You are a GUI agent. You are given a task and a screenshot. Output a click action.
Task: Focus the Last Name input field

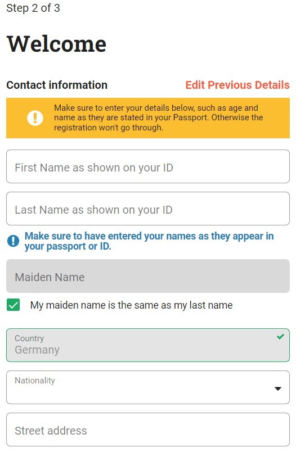pyautogui.click(x=148, y=209)
